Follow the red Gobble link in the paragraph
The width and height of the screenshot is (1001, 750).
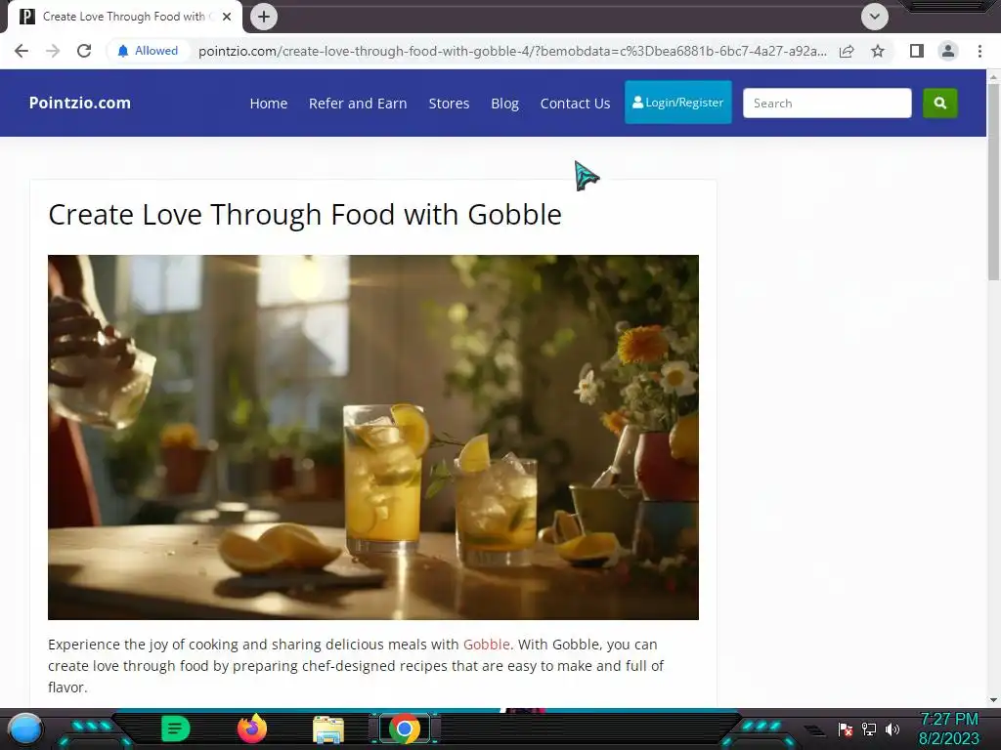[487, 645]
